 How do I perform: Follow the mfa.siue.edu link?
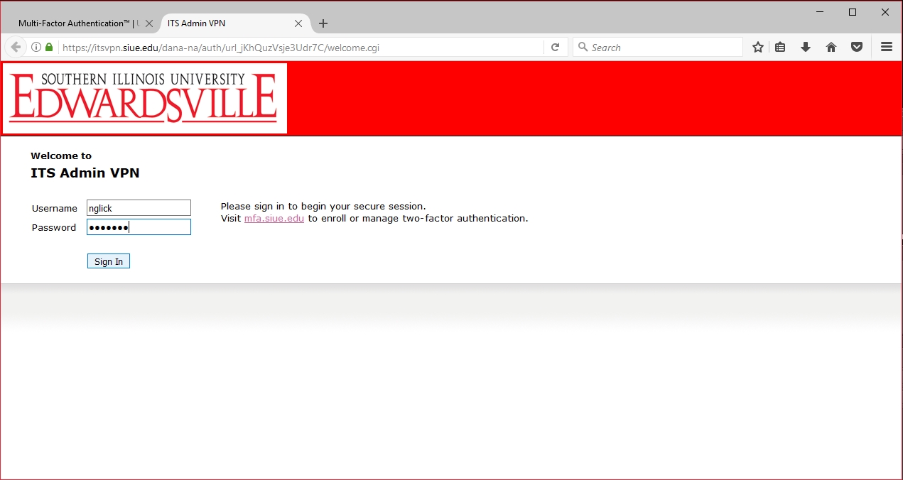pyautogui.click(x=274, y=219)
